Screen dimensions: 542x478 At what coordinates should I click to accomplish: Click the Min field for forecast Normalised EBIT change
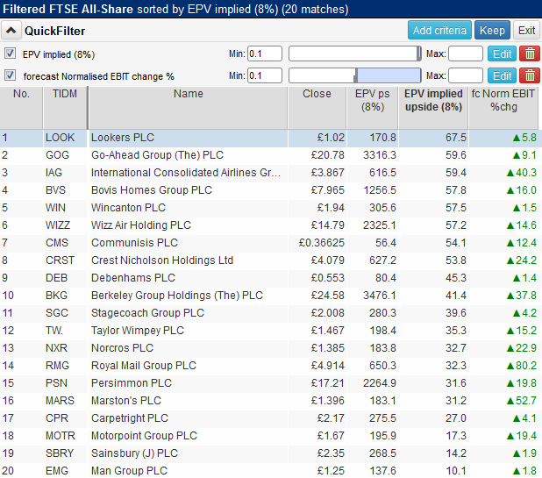click(265, 75)
